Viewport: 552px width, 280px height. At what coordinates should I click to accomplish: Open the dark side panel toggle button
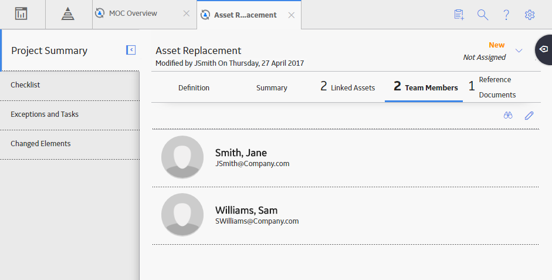(x=544, y=49)
